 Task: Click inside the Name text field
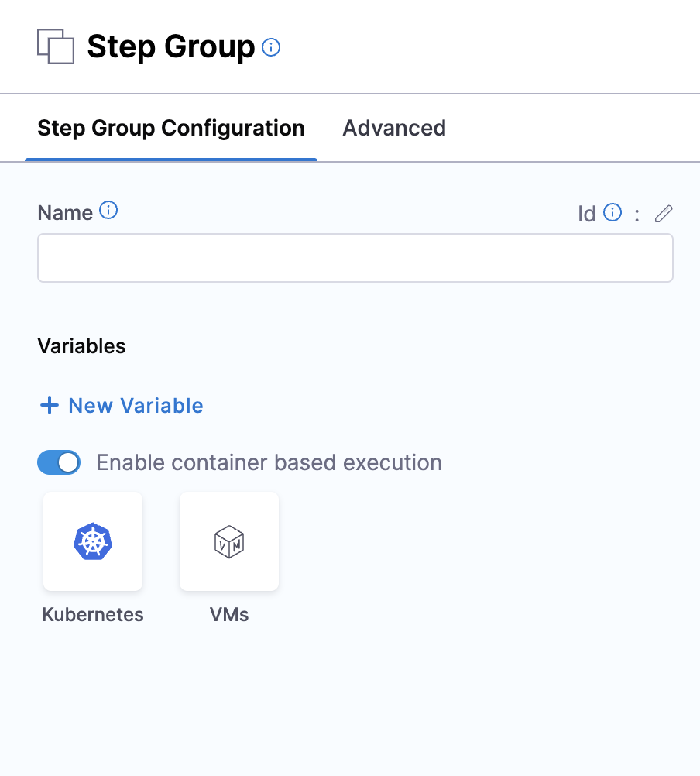[x=355, y=258]
